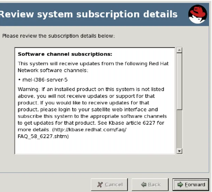Click the kbase.redhat.com/faq/ URL text
Image resolution: width=212 pixels, height=192 pixels.
tap(90, 130)
